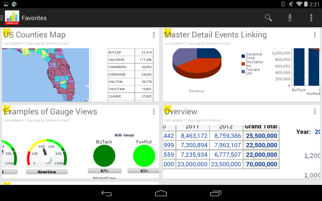Select the Genmind Corp legend swatch
Screen dimensions: 322x201
click(x=243, y=56)
